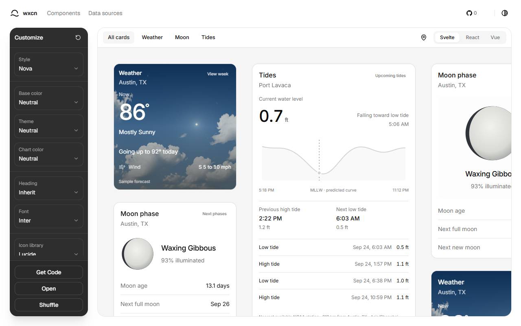
Task: Click the 0.7 ft water level value
Action: (274, 116)
